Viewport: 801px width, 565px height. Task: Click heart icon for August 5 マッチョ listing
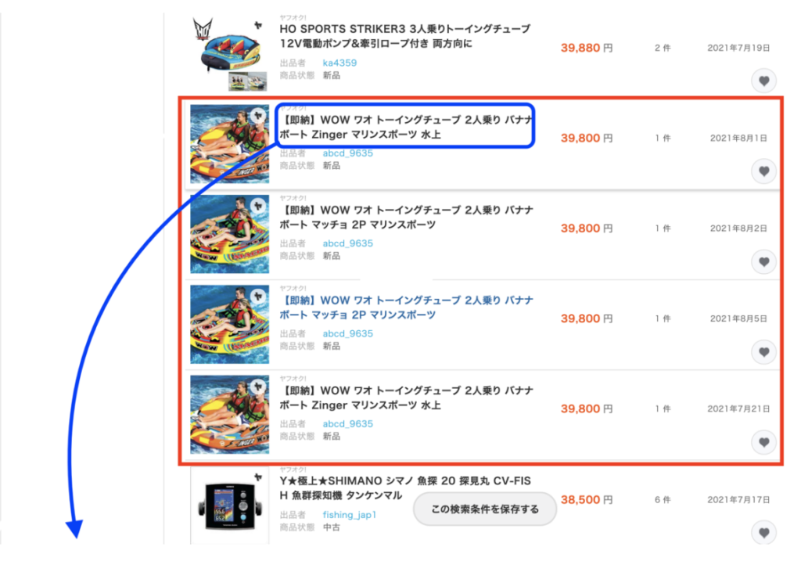(763, 352)
